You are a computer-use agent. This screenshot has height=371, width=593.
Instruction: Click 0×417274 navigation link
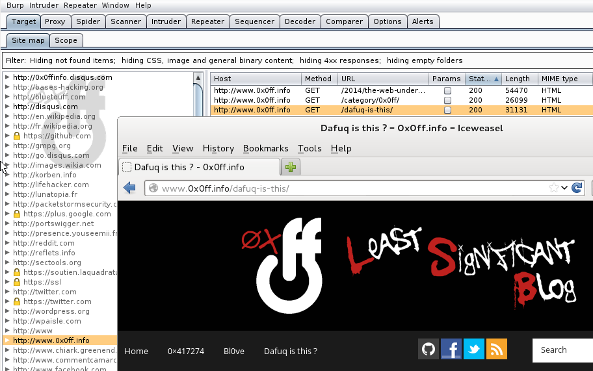[186, 351]
